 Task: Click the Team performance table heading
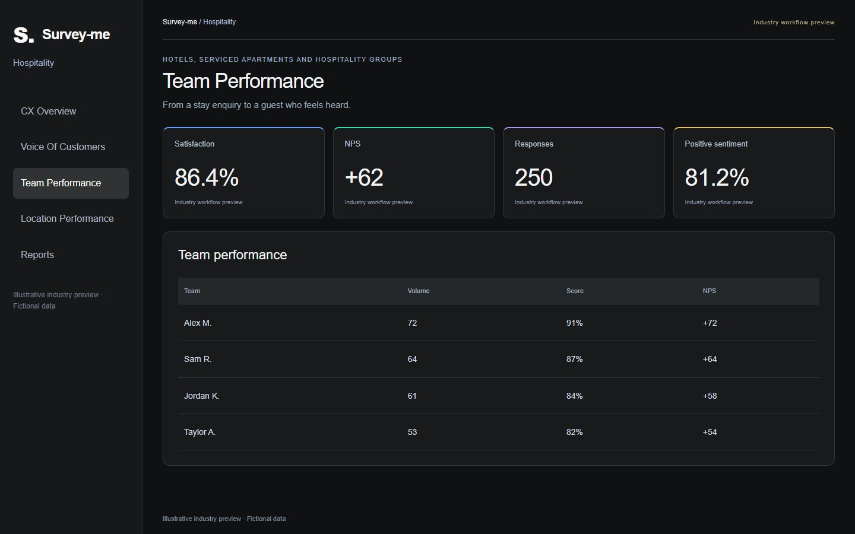point(233,255)
